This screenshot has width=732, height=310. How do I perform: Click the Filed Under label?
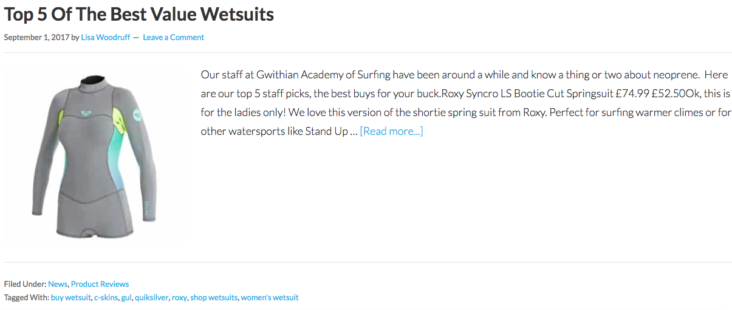25,284
